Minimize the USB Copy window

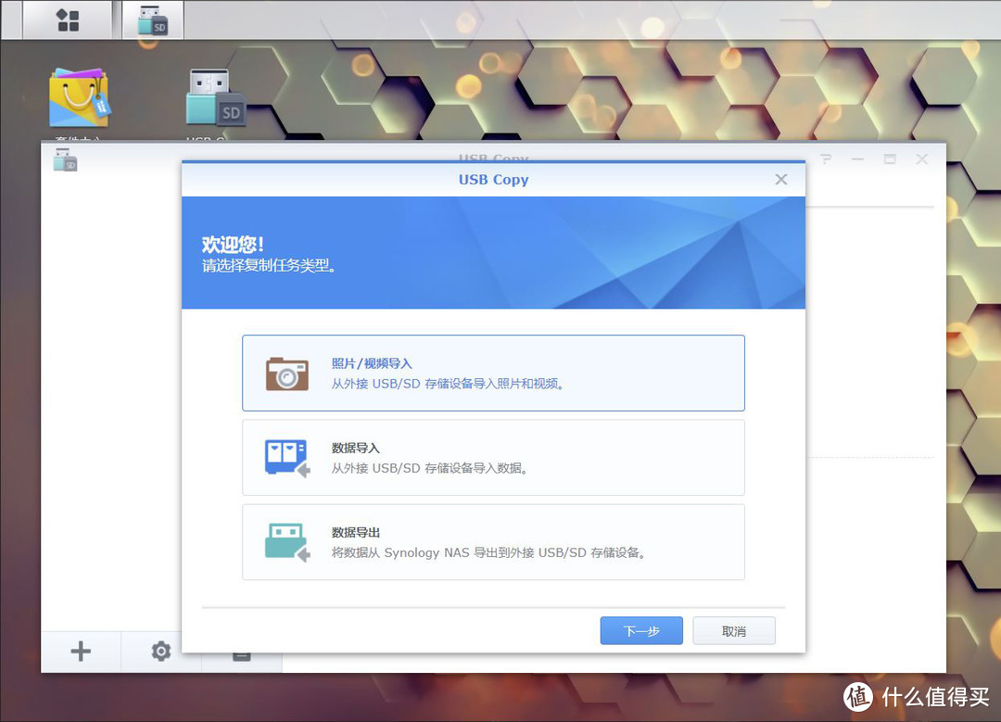[x=856, y=158]
